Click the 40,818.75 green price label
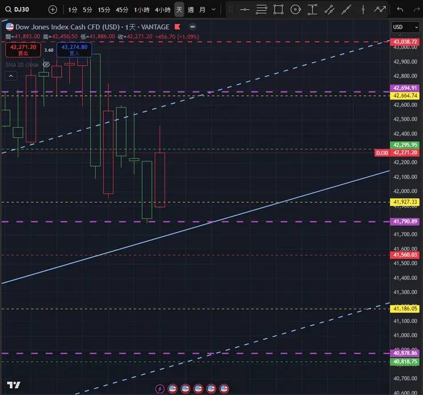The height and width of the screenshot is (395, 423). [405, 362]
